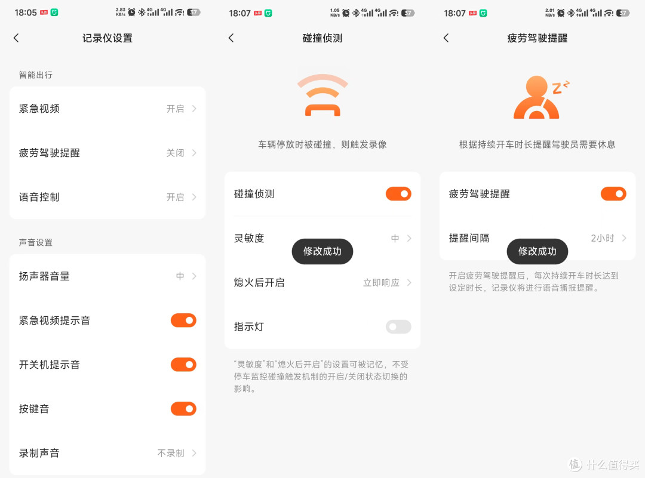Tap the alarm icon in left status bar
Viewport: 645px width, 478px height.
pos(131,13)
